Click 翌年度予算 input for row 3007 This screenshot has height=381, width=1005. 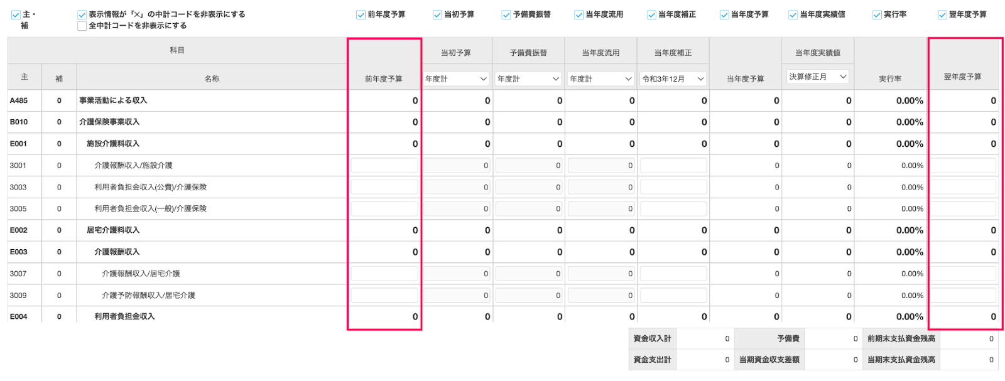963,274
